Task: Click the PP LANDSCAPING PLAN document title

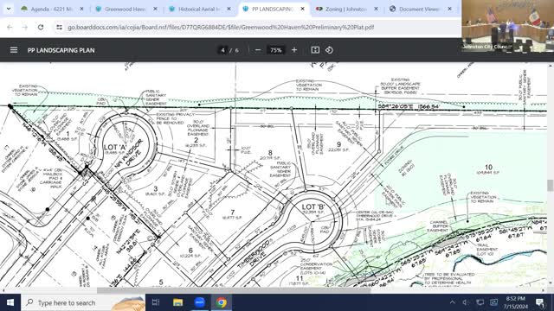Action: pyautogui.click(x=61, y=50)
